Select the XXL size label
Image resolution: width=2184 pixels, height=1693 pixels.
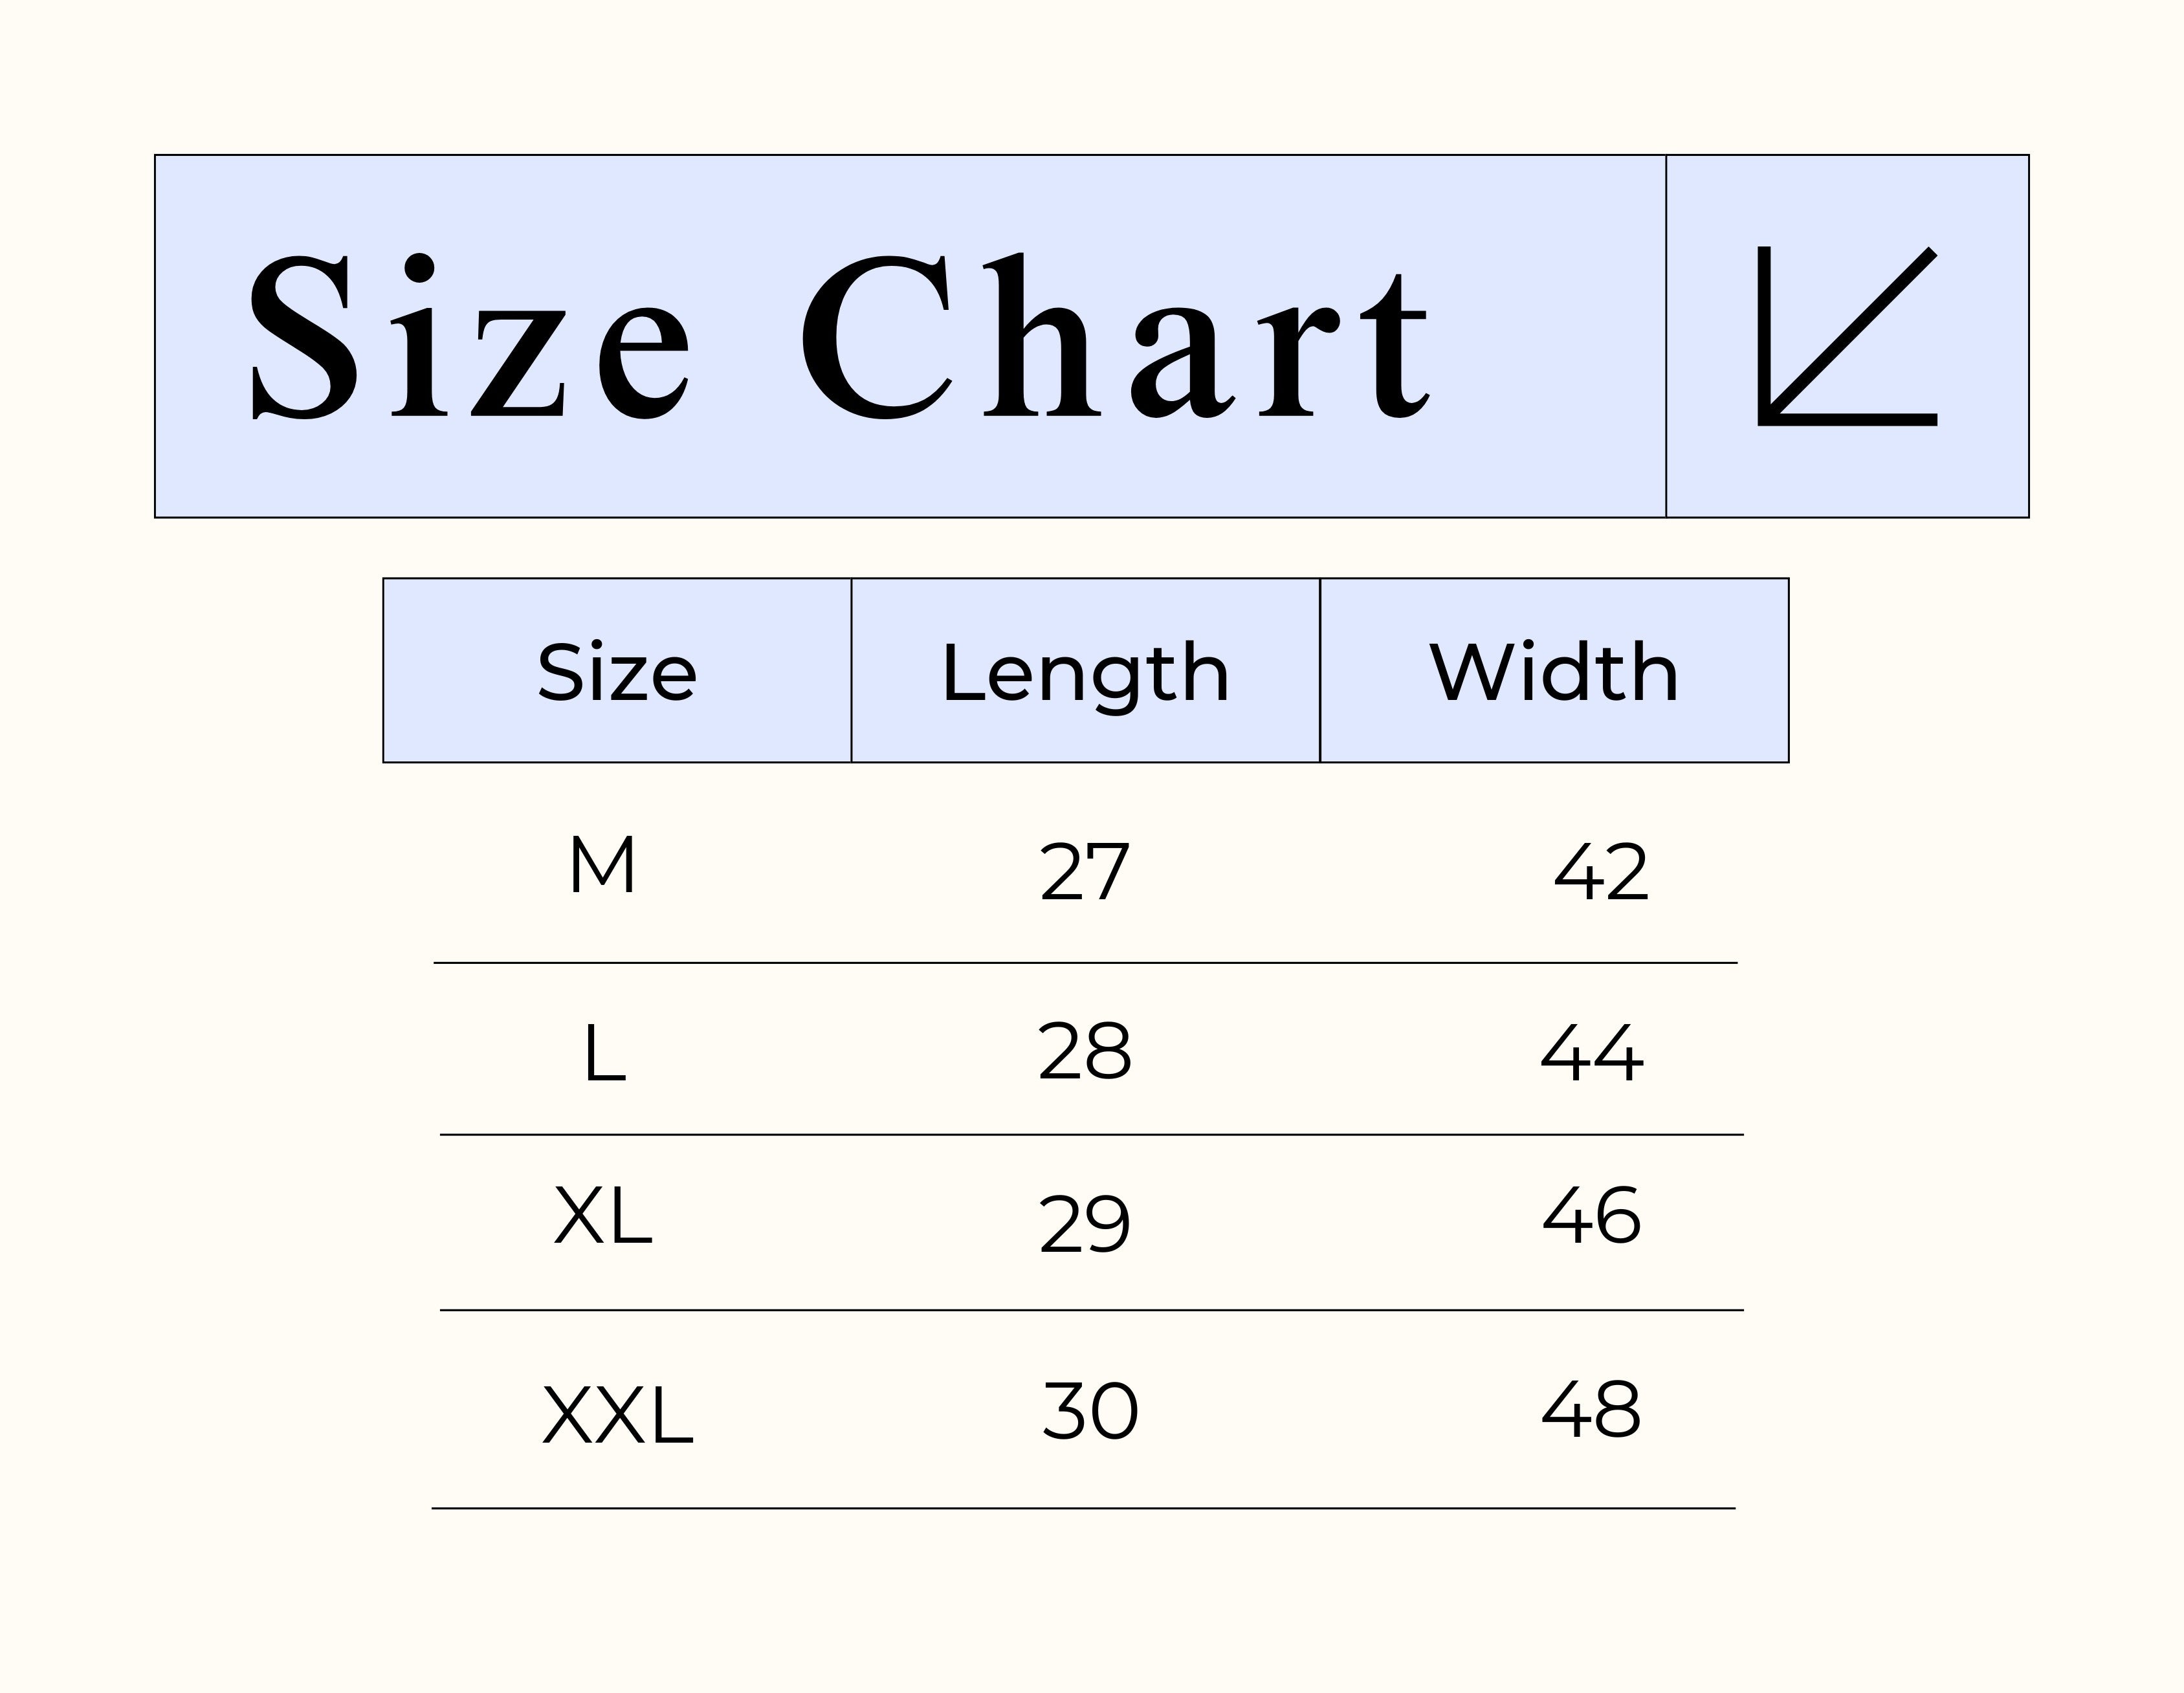(x=617, y=1416)
